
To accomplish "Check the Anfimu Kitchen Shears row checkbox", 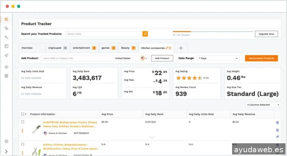I will (23, 144).
